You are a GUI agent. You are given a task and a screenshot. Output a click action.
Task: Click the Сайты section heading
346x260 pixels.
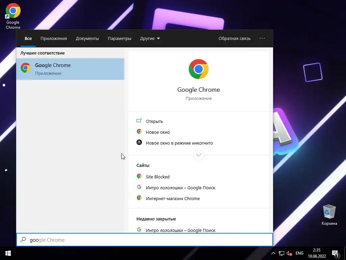tap(143, 165)
